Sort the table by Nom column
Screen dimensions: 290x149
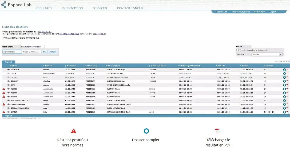14,66
